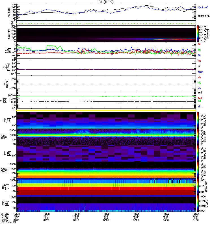The height and width of the screenshot is (226, 212).
Task: Click the yellow horizontal bar above SST panel
Action: pyautogui.click(x=106, y=110)
